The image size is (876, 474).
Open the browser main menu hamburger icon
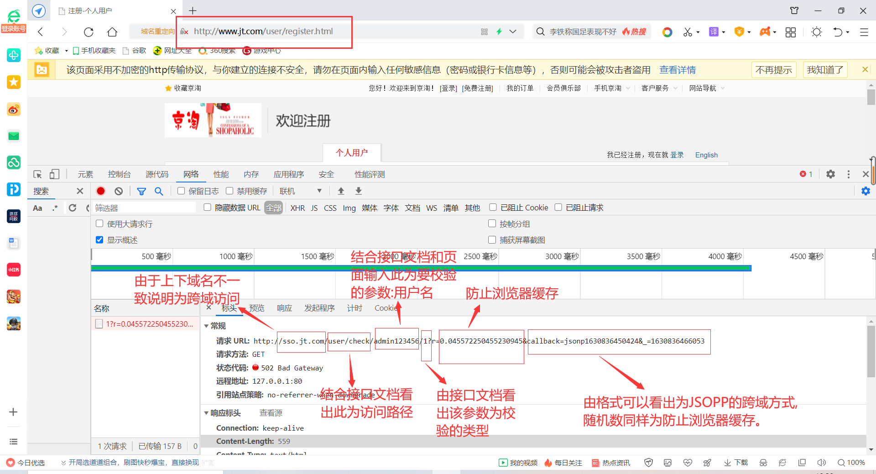[x=864, y=32]
